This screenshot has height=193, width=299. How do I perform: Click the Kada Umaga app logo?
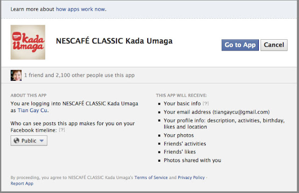[28, 42]
